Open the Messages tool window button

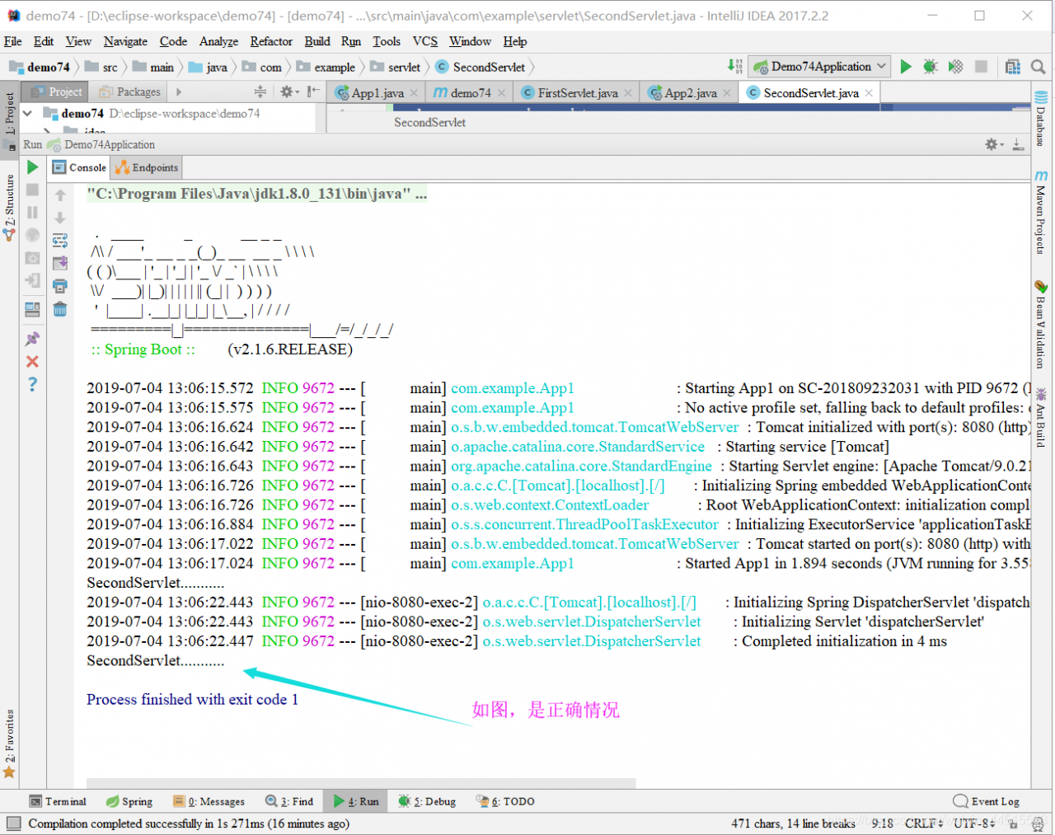tap(209, 801)
